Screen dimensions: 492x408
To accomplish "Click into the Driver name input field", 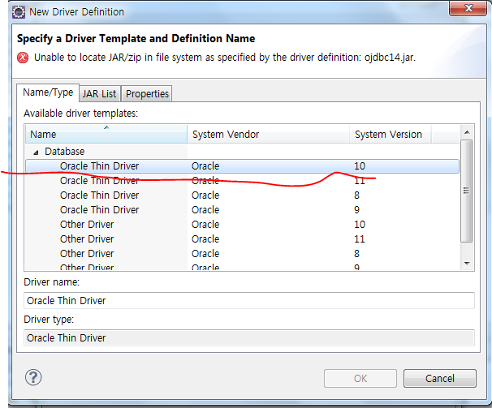I will point(248,300).
